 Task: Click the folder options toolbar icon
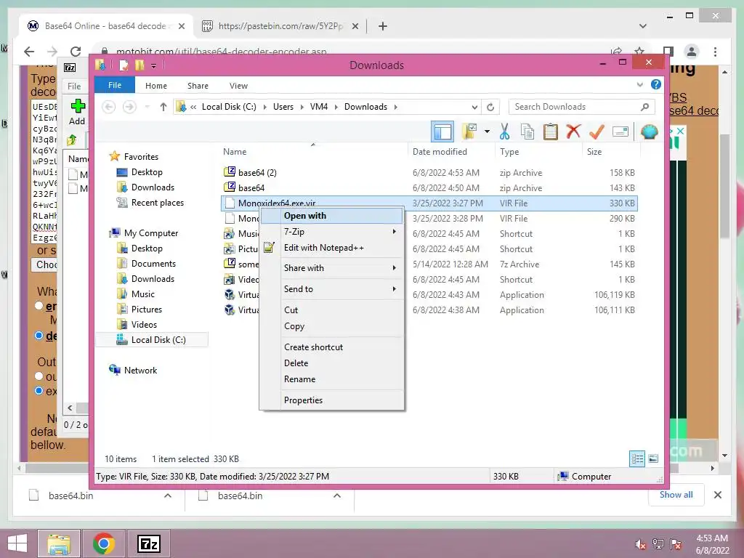pos(470,132)
